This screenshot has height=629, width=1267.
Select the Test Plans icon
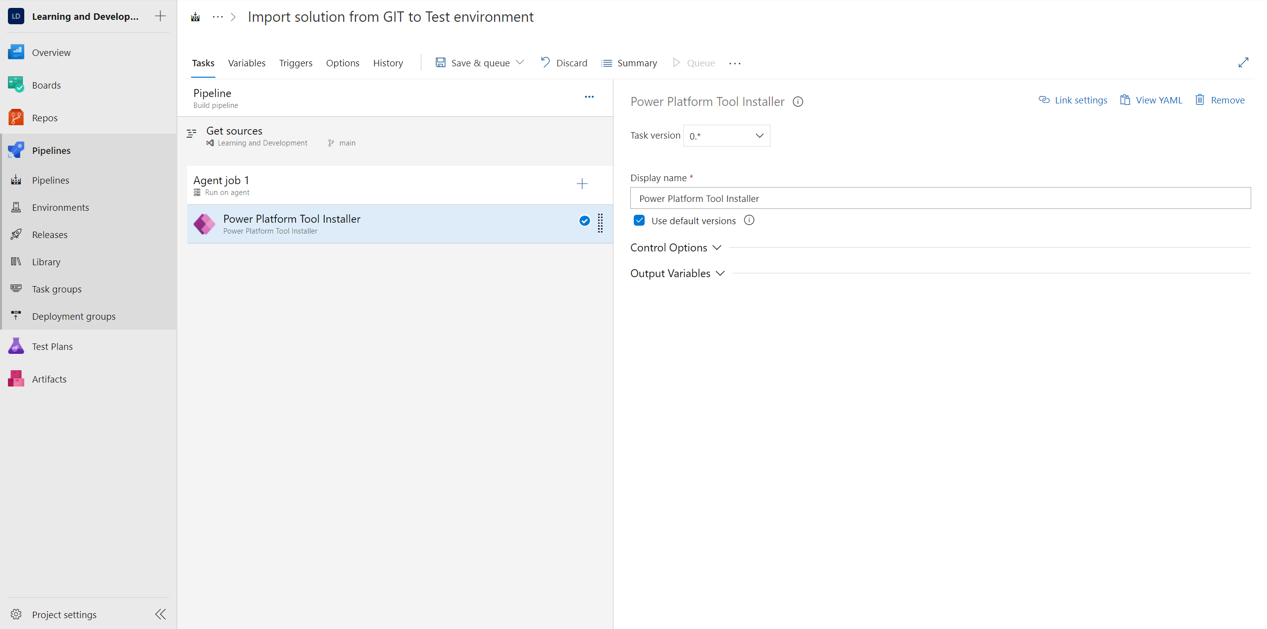(15, 346)
